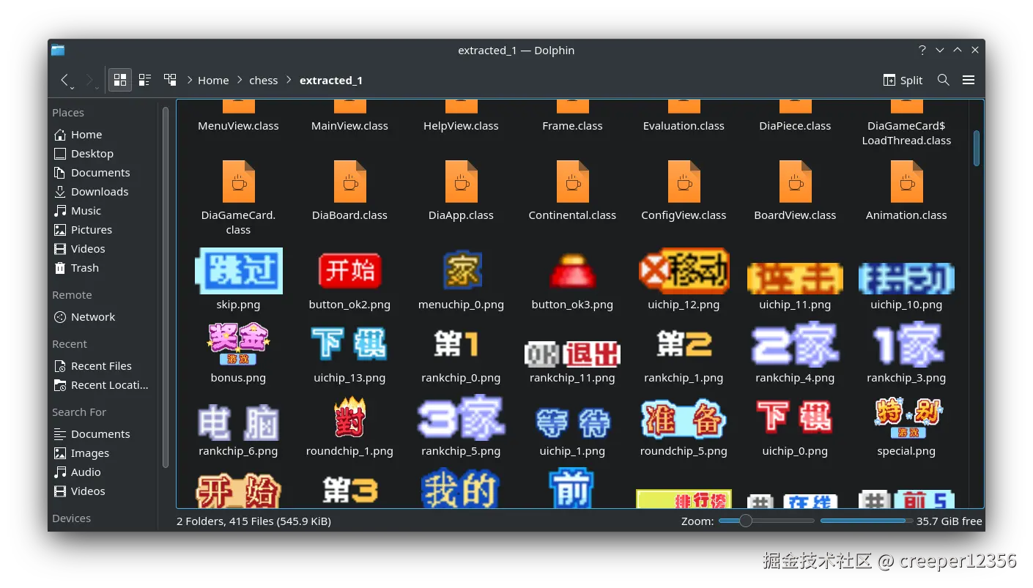1033x588 pixels.
Task: Open the skip.png image thumbnail
Action: coord(238,270)
